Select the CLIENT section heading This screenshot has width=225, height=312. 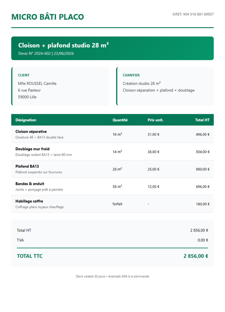23,75
